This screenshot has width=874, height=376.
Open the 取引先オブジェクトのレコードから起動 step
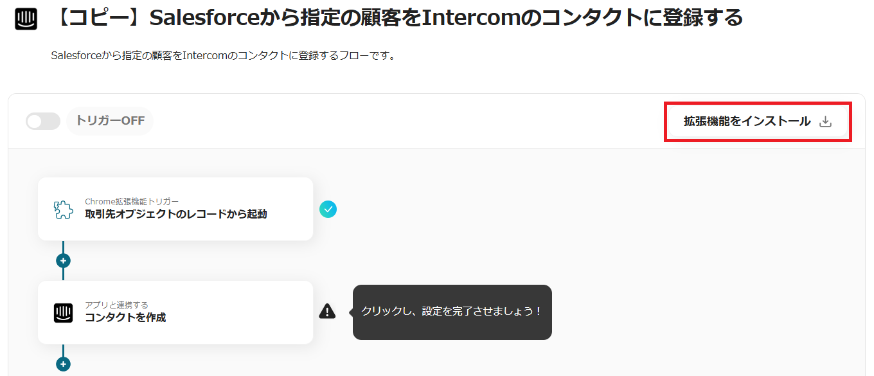coord(175,214)
